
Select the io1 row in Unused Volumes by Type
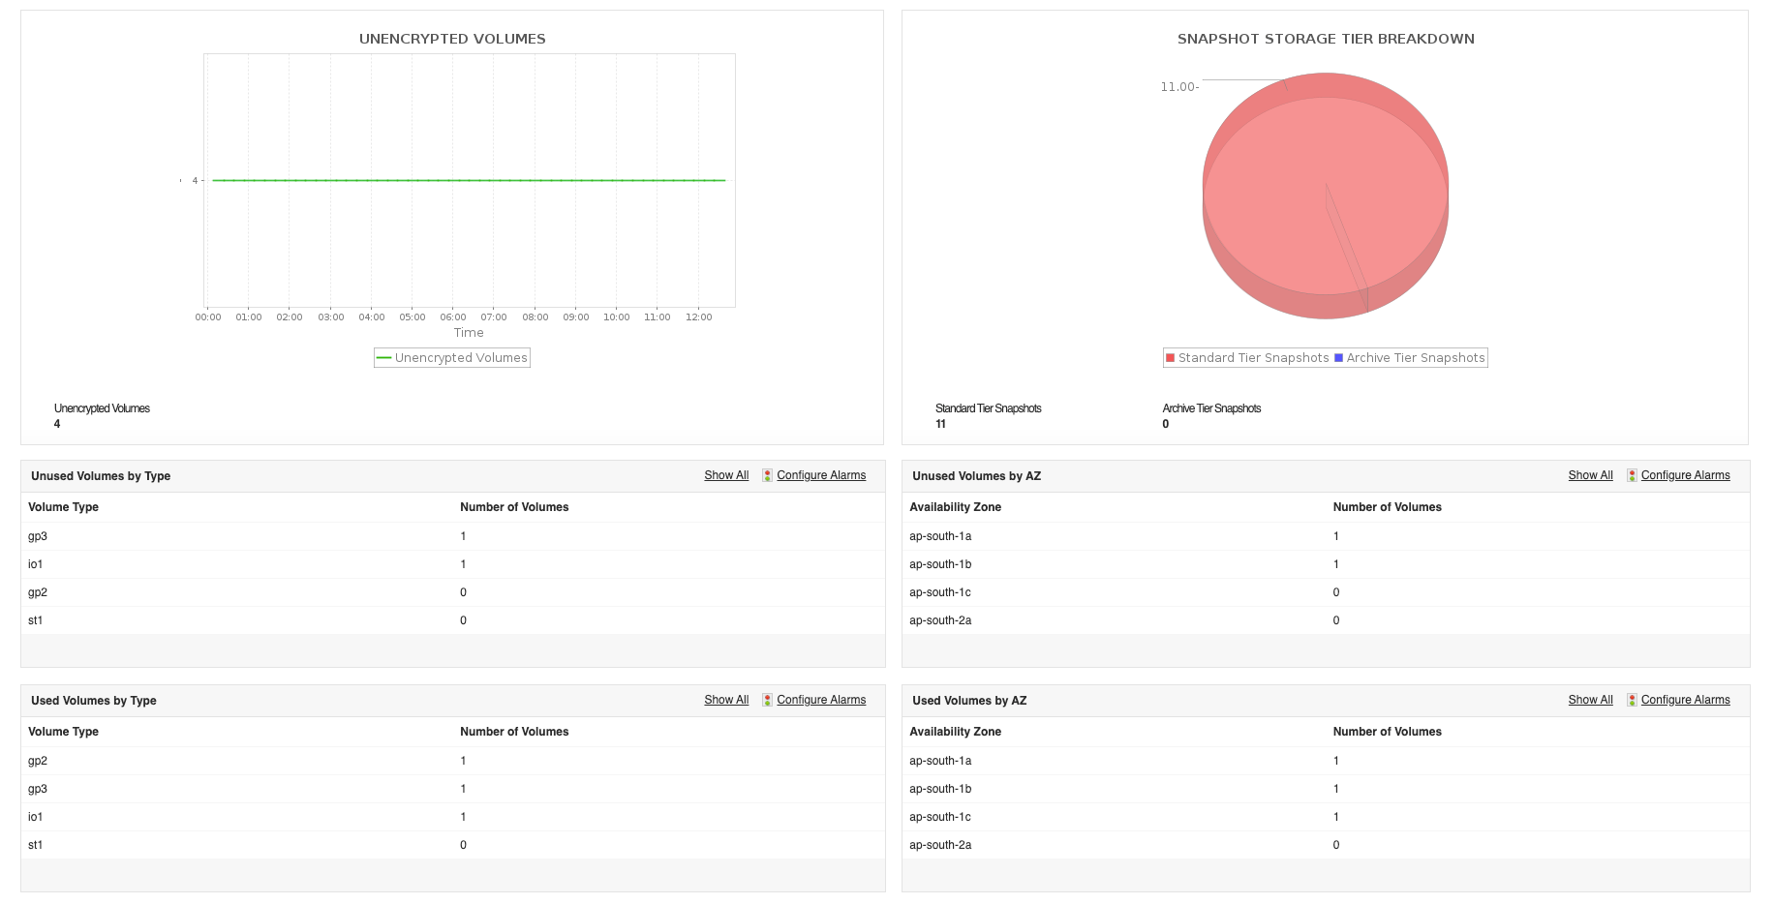pos(453,564)
